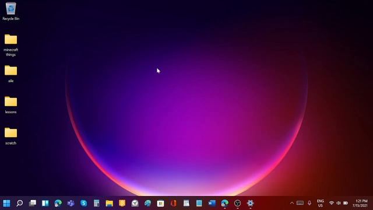Open Settings gear on taskbar

point(250,203)
